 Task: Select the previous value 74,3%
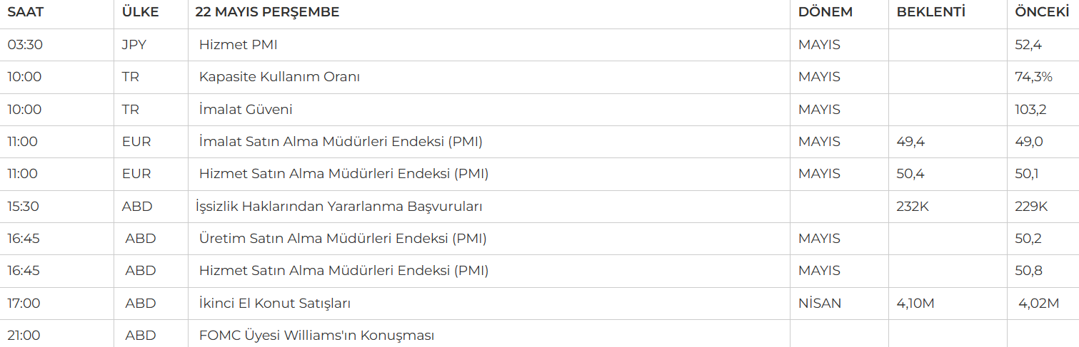click(x=1033, y=77)
